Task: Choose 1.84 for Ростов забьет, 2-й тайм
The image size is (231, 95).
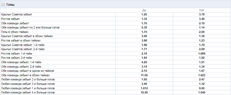Action: pyautogui.click(x=144, y=58)
